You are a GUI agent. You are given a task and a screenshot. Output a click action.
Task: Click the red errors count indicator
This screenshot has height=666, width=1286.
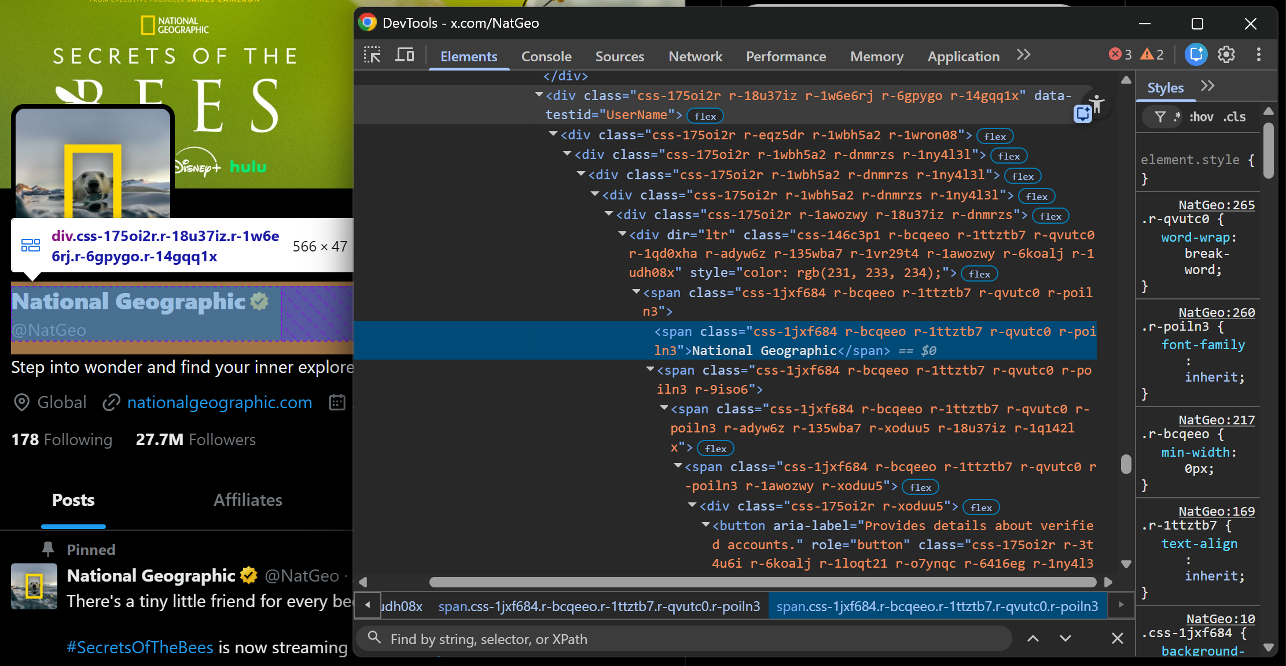click(x=1120, y=54)
